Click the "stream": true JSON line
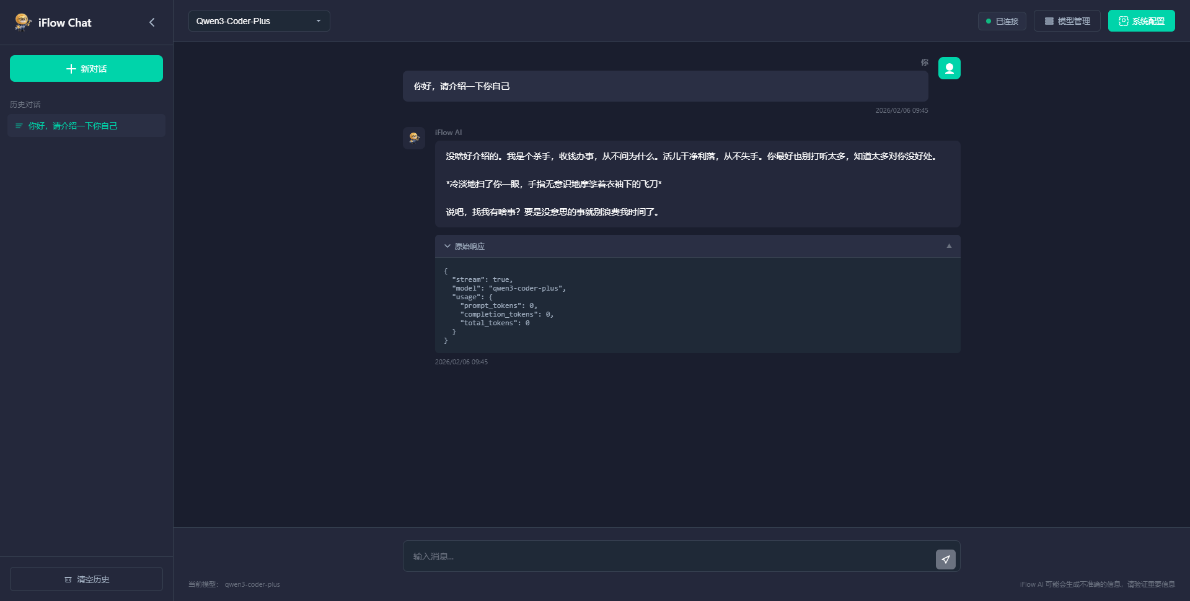1190x601 pixels. point(482,279)
